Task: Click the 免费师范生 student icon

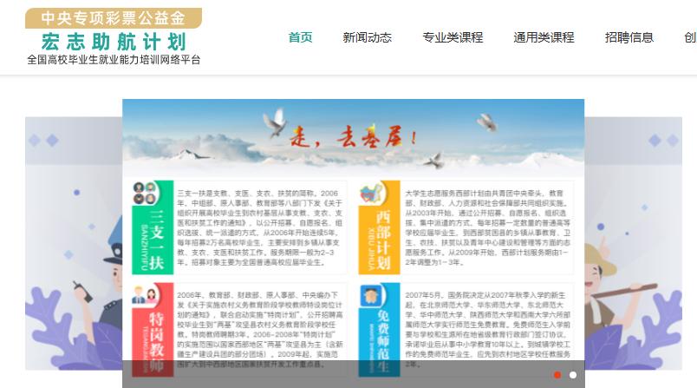Action: [372, 294]
